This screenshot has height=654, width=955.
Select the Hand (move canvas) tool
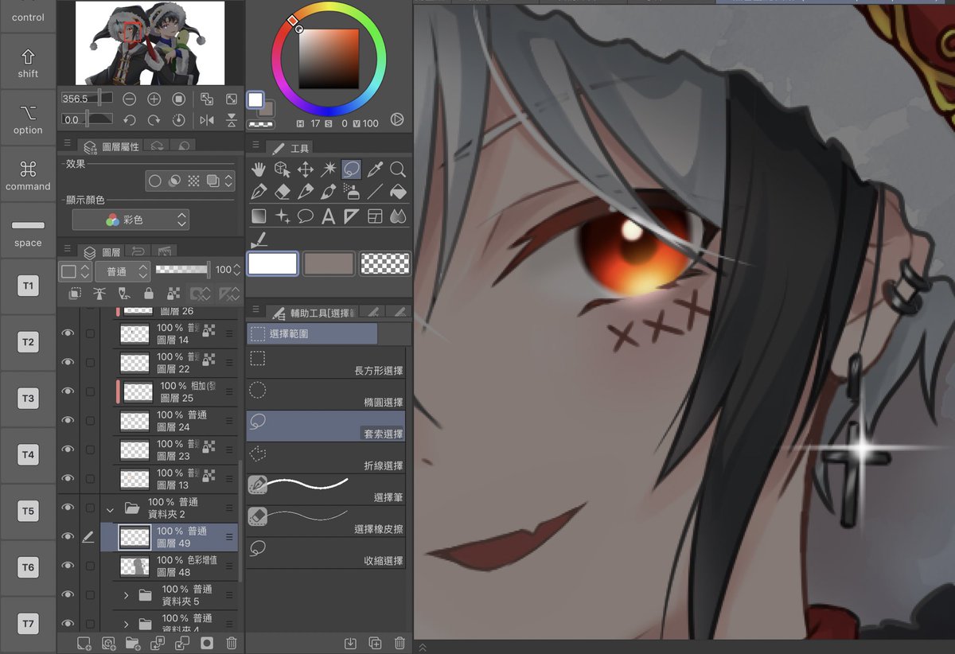click(x=258, y=169)
